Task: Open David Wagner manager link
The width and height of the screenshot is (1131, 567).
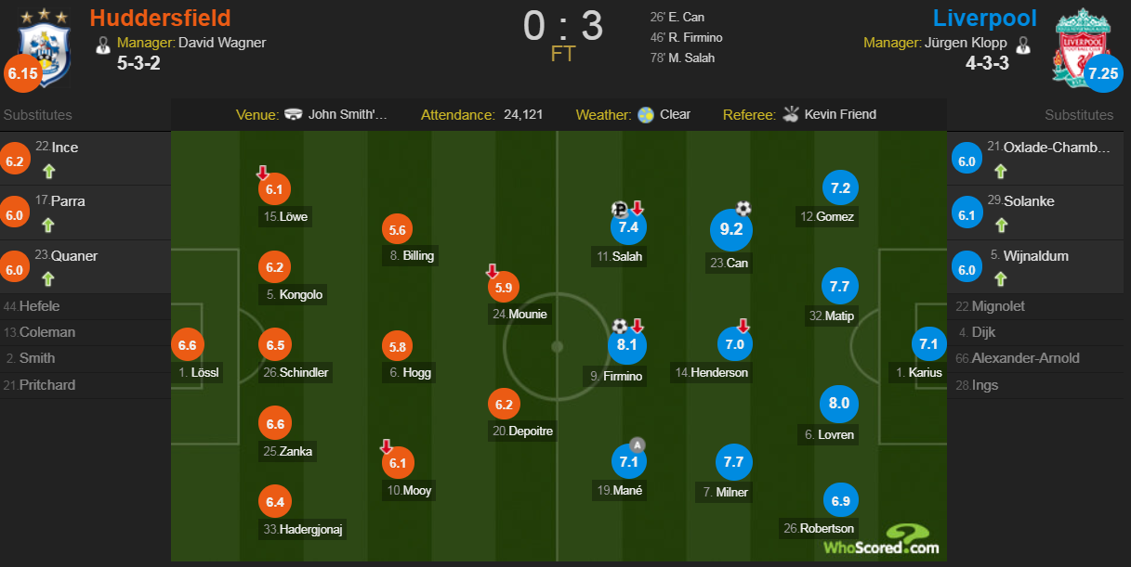Action: click(x=221, y=43)
